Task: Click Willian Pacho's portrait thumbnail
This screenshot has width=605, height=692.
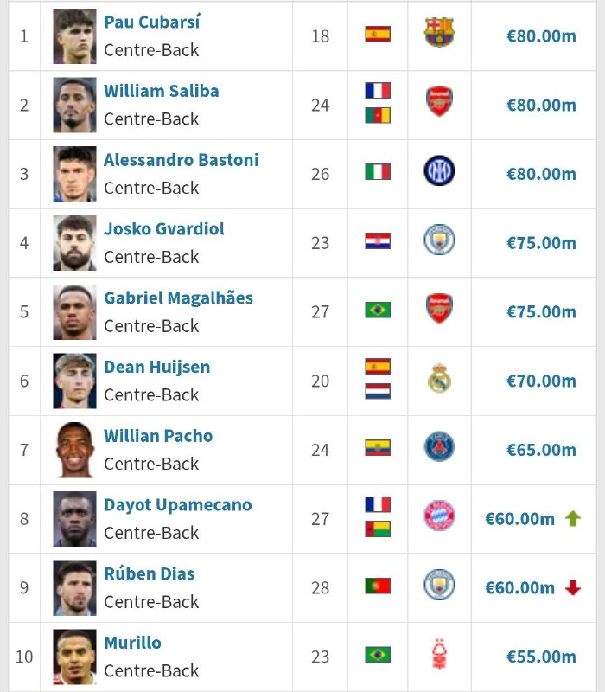Action: (74, 450)
